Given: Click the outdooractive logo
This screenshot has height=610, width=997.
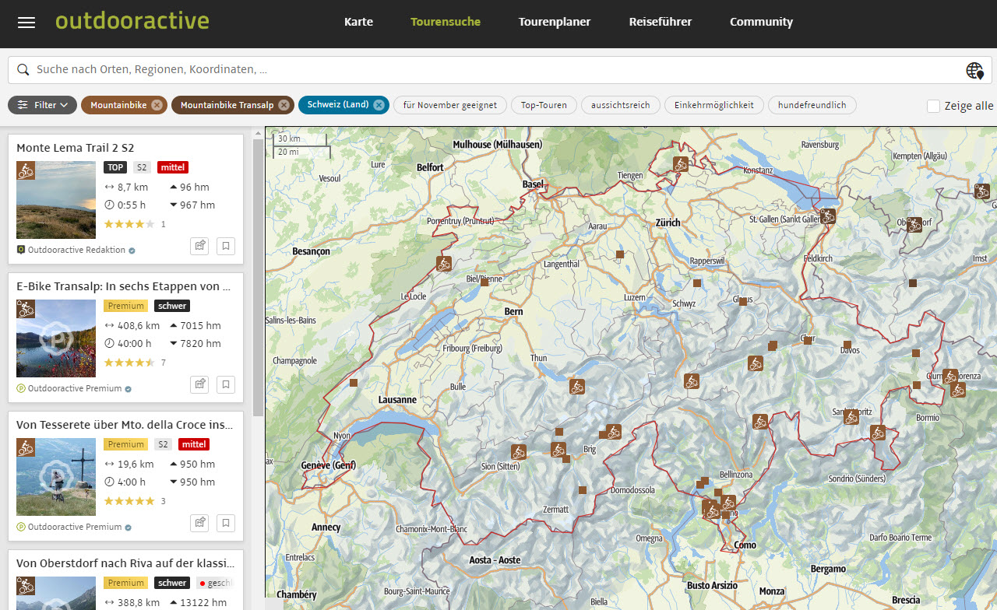Looking at the screenshot, I should (x=132, y=21).
